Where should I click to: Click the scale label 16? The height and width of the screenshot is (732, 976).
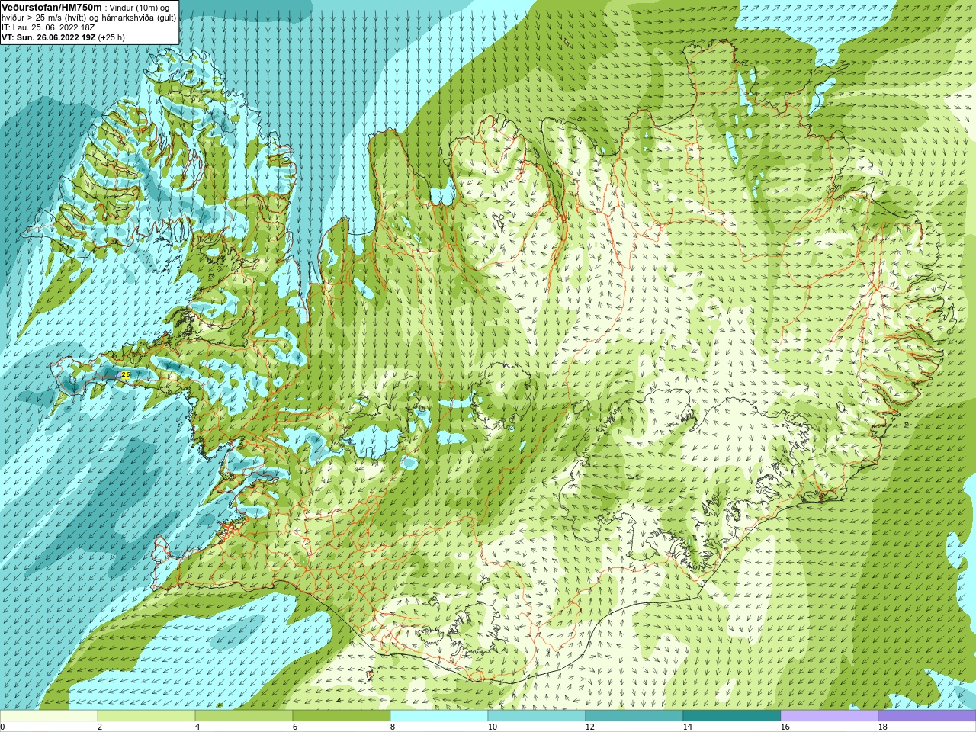coord(785,727)
